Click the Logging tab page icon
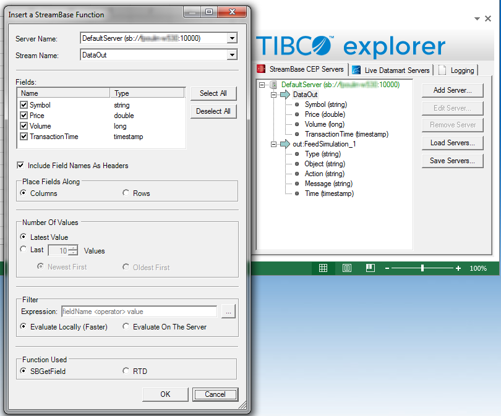501x416 pixels. pyautogui.click(x=442, y=70)
